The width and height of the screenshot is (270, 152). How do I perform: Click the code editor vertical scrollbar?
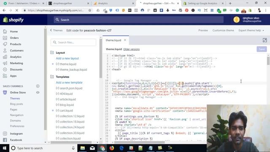pyautogui.click(x=268, y=61)
